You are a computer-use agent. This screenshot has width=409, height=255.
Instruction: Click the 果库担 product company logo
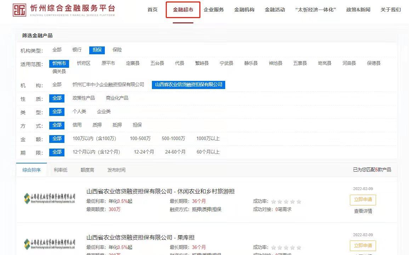pos(50,244)
